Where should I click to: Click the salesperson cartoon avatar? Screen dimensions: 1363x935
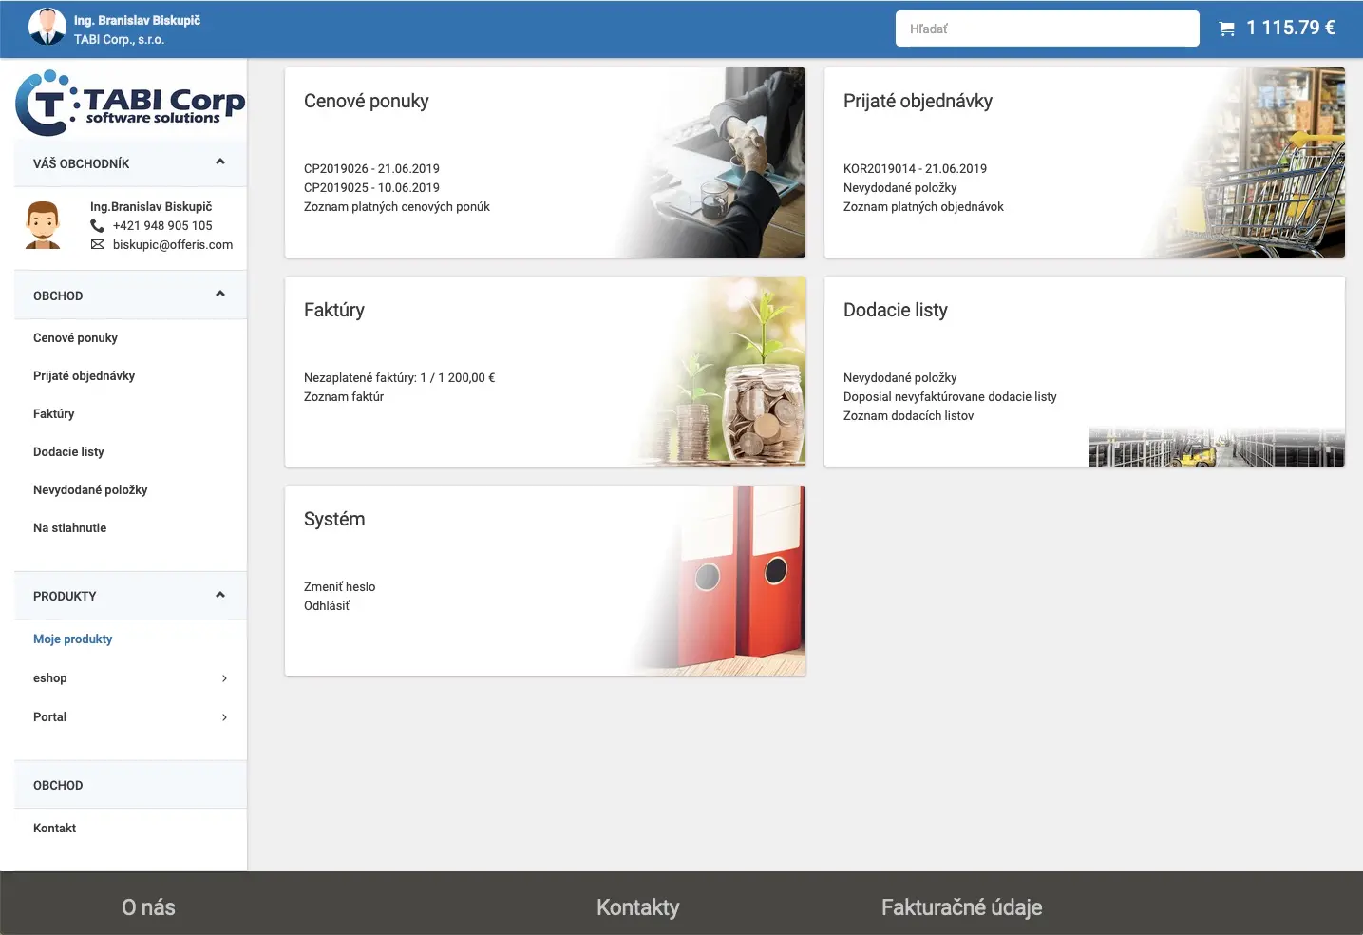click(43, 225)
